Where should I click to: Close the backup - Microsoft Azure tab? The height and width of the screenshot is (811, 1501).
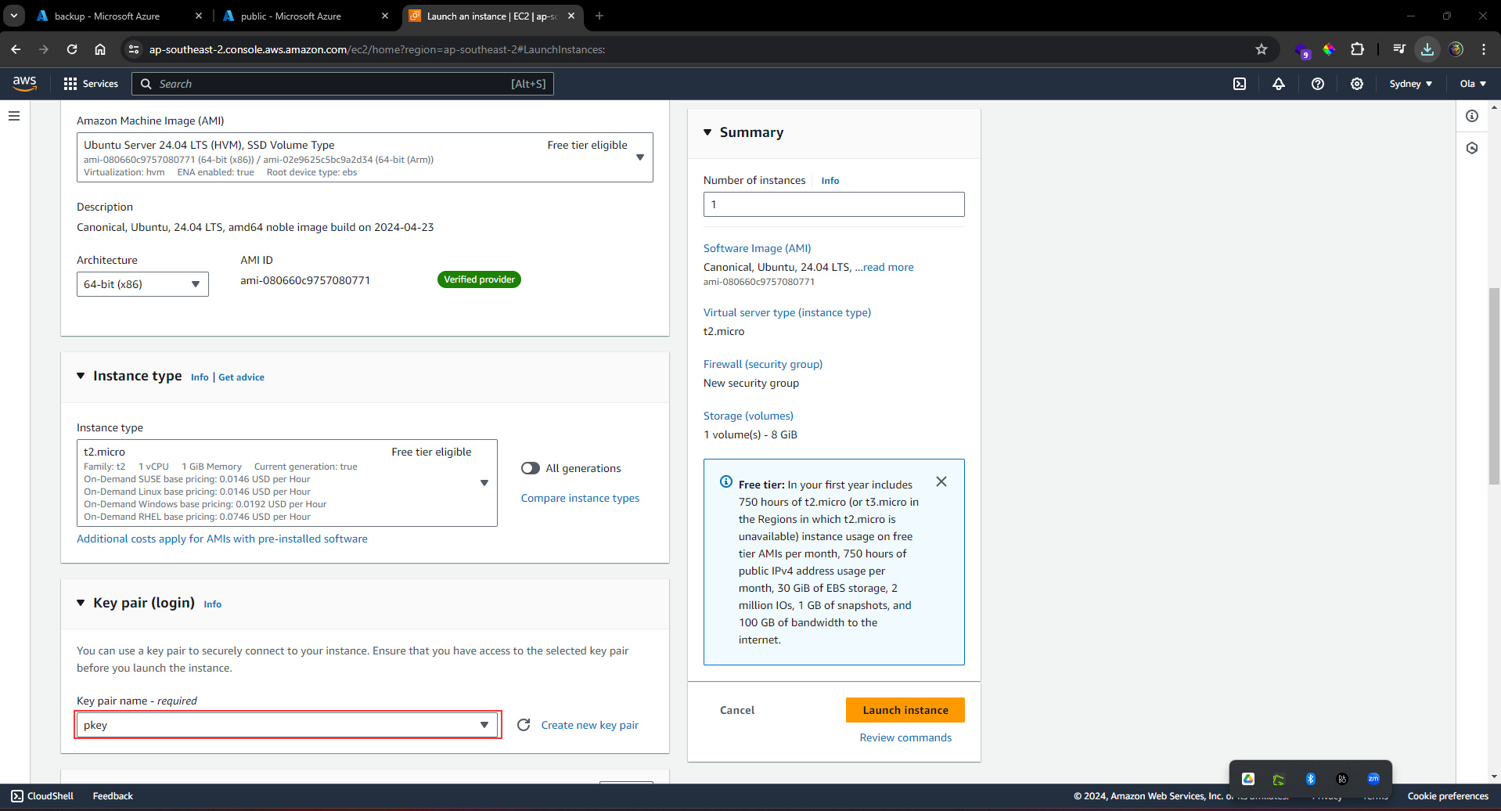pyautogui.click(x=198, y=16)
